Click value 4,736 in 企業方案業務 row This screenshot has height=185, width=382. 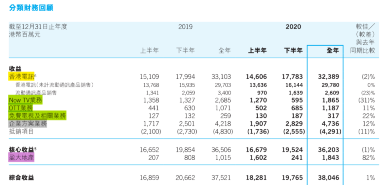coord(330,123)
